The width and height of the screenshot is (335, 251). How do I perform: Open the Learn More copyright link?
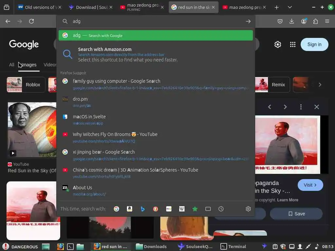pyautogui.click(x=288, y=200)
